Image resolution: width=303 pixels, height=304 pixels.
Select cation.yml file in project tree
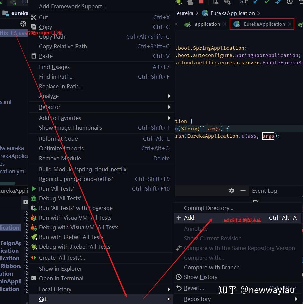click(x=13, y=171)
